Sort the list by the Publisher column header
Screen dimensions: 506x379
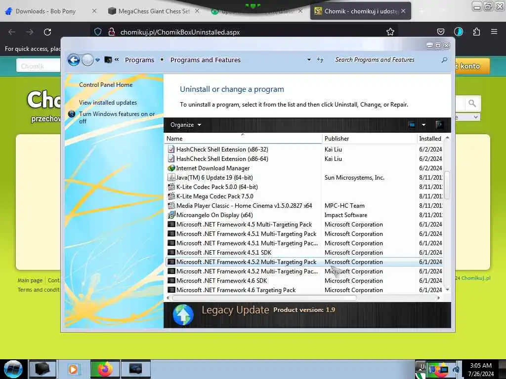coord(370,139)
